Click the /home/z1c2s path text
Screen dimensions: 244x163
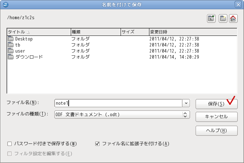click(x=21, y=18)
